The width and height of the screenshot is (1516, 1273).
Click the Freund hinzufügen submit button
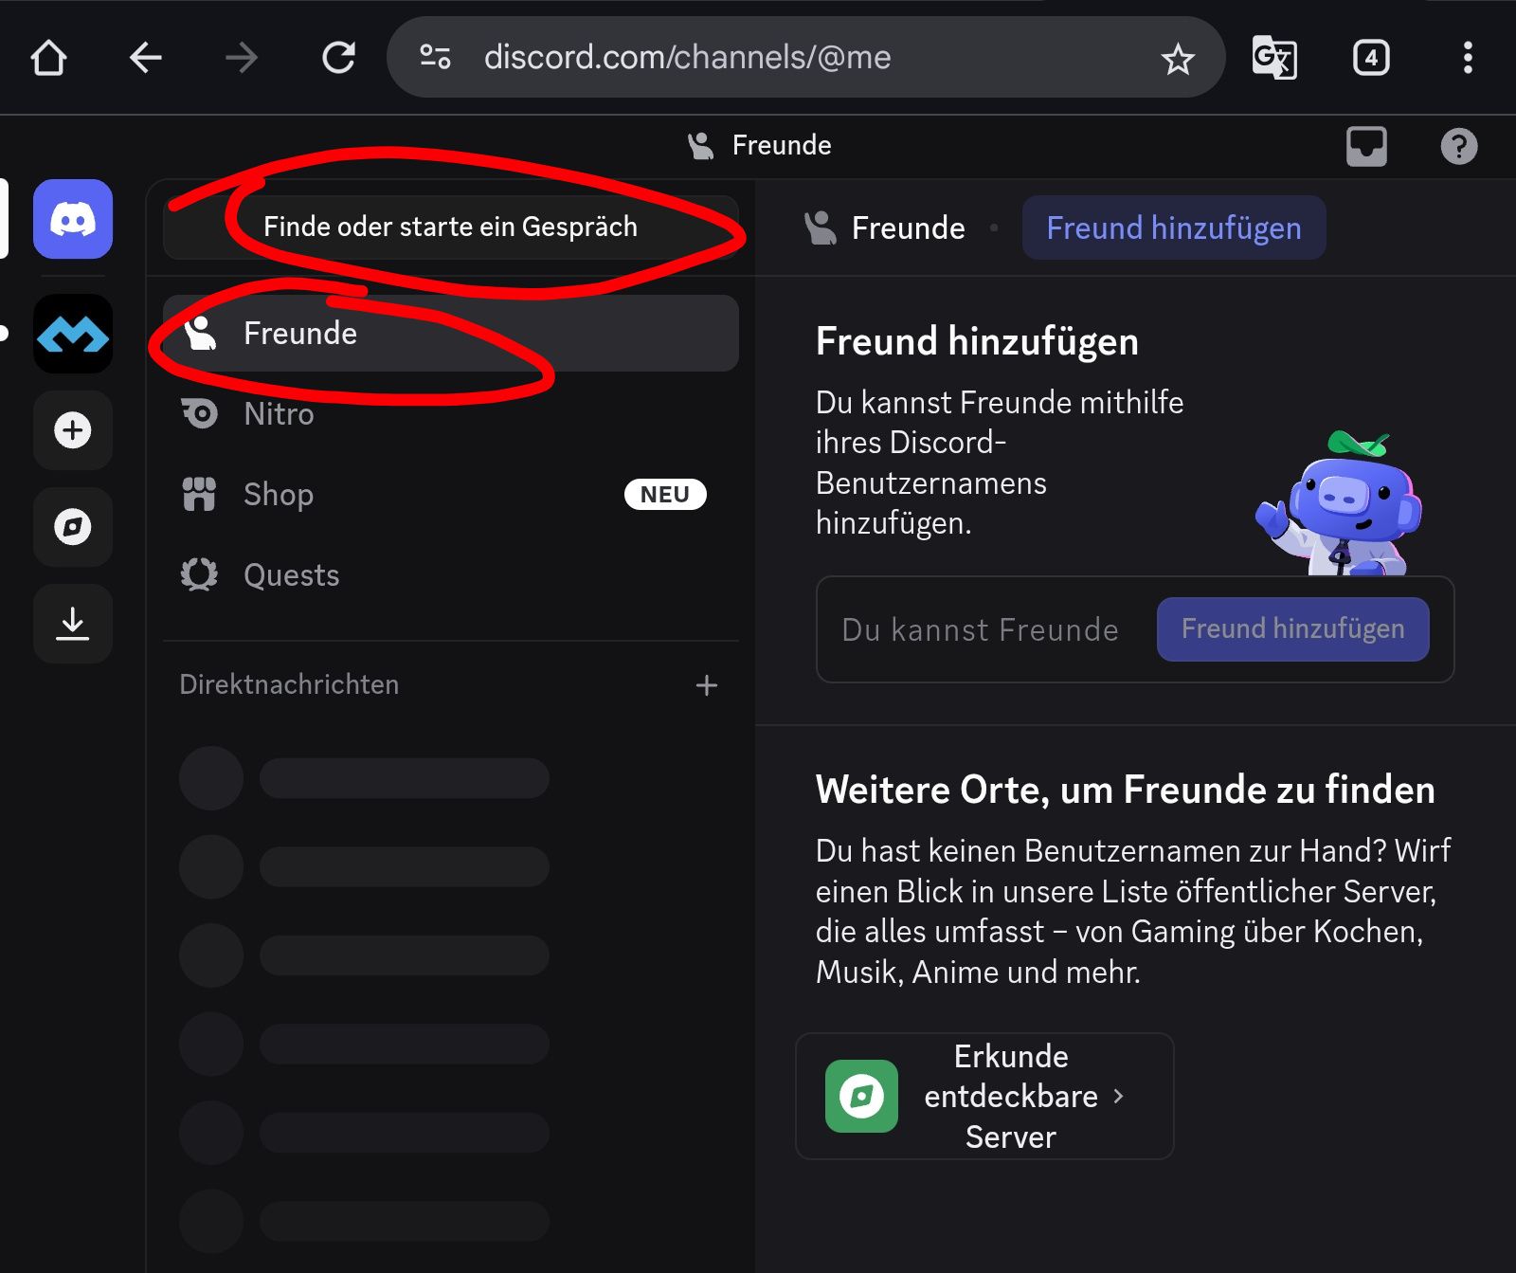tap(1292, 629)
